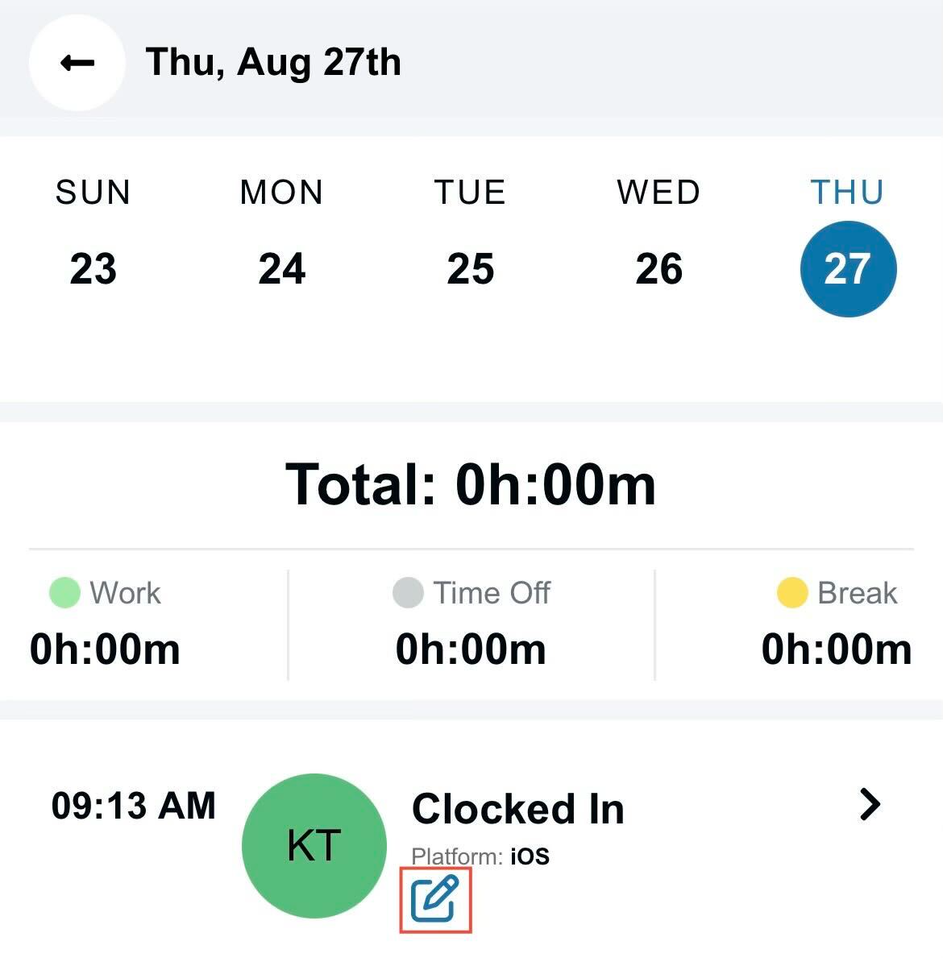The width and height of the screenshot is (943, 958).
Task: Tap the Break 0h:00m value
Action: (837, 649)
